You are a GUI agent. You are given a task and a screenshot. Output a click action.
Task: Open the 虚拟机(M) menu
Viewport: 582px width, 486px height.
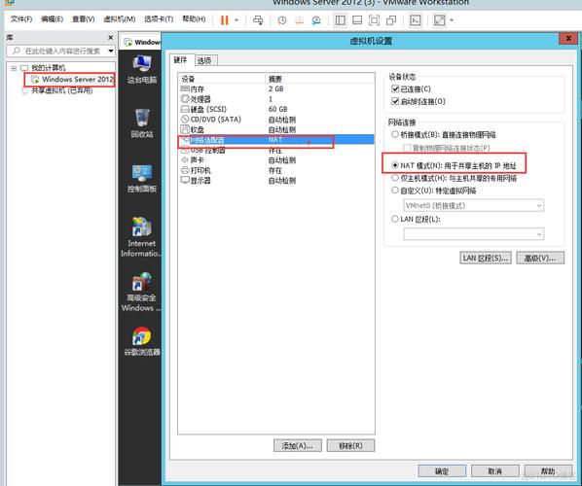(119, 18)
